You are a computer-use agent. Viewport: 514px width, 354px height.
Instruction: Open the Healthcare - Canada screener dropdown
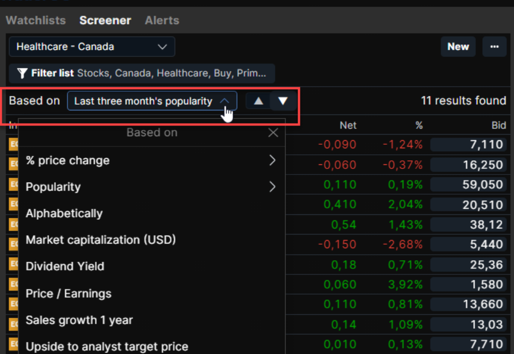coord(91,47)
